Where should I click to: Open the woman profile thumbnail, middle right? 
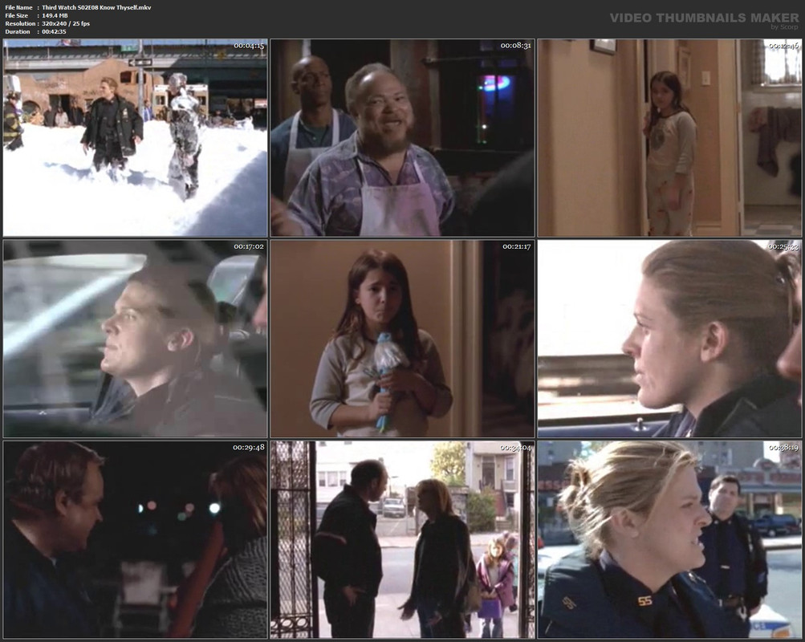[x=669, y=339]
